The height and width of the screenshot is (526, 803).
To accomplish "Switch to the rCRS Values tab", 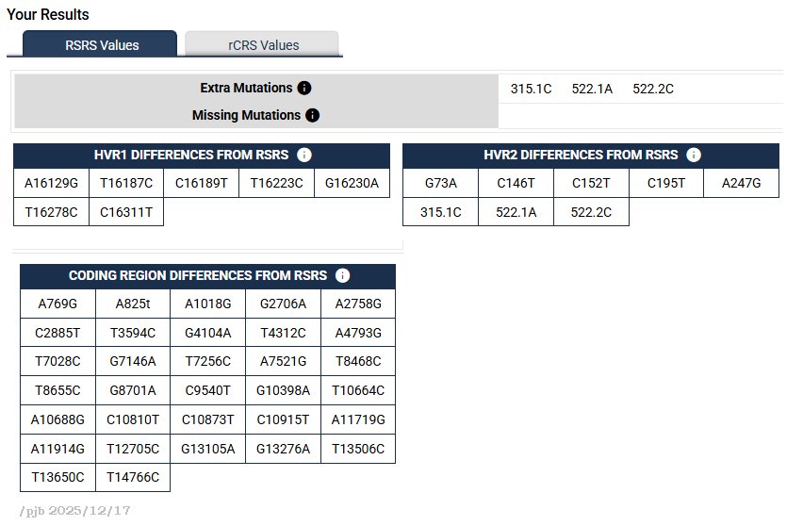I will click(263, 44).
